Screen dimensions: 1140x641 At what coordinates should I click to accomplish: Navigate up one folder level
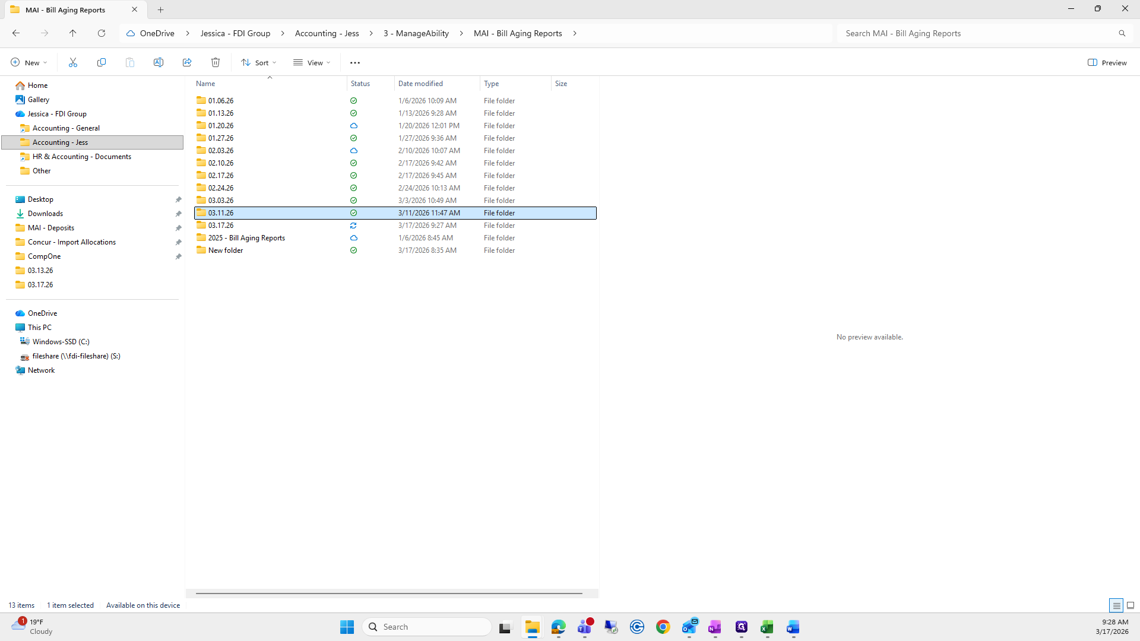click(x=73, y=33)
